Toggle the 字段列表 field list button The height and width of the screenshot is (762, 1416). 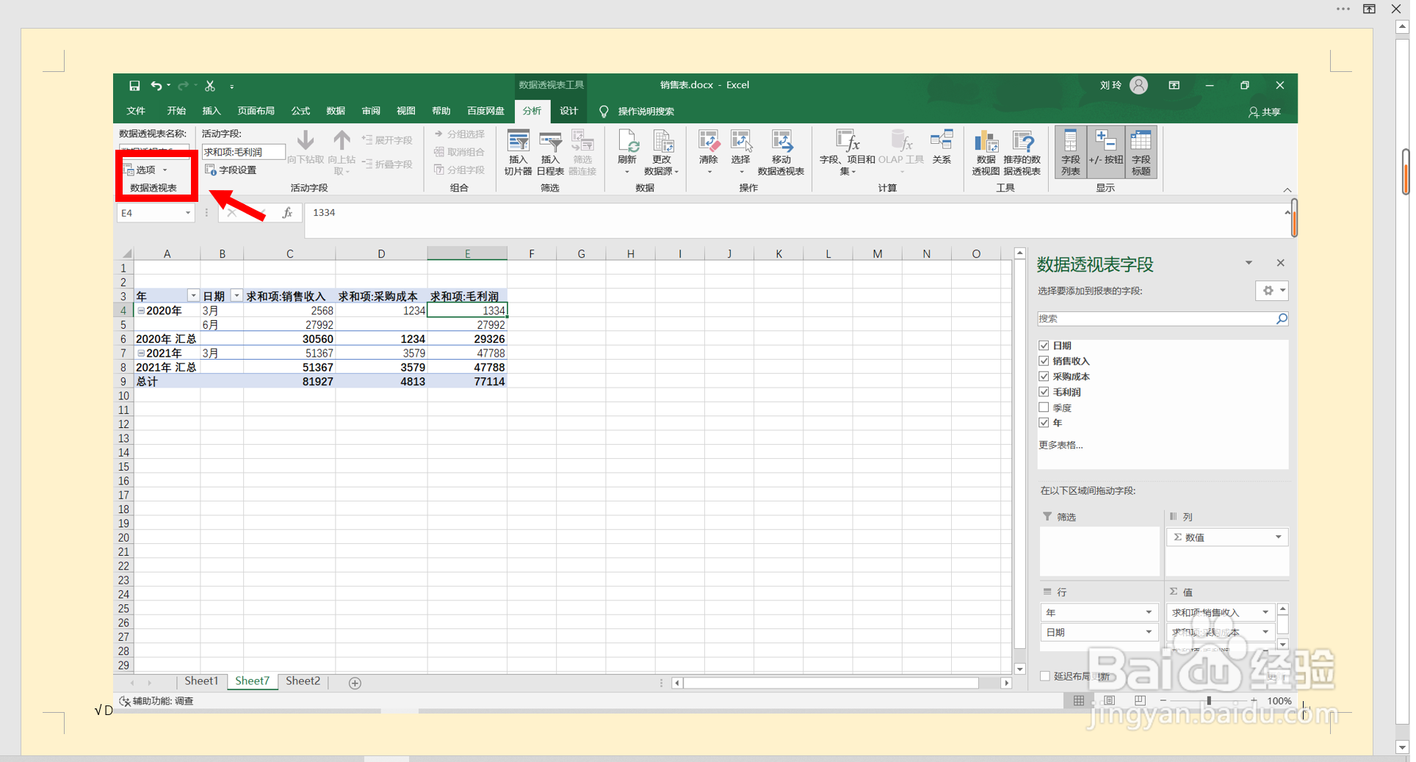click(1071, 153)
